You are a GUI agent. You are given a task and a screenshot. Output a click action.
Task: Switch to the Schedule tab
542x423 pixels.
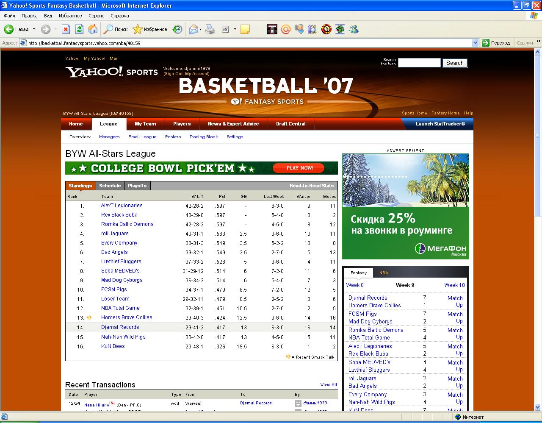tap(110, 186)
